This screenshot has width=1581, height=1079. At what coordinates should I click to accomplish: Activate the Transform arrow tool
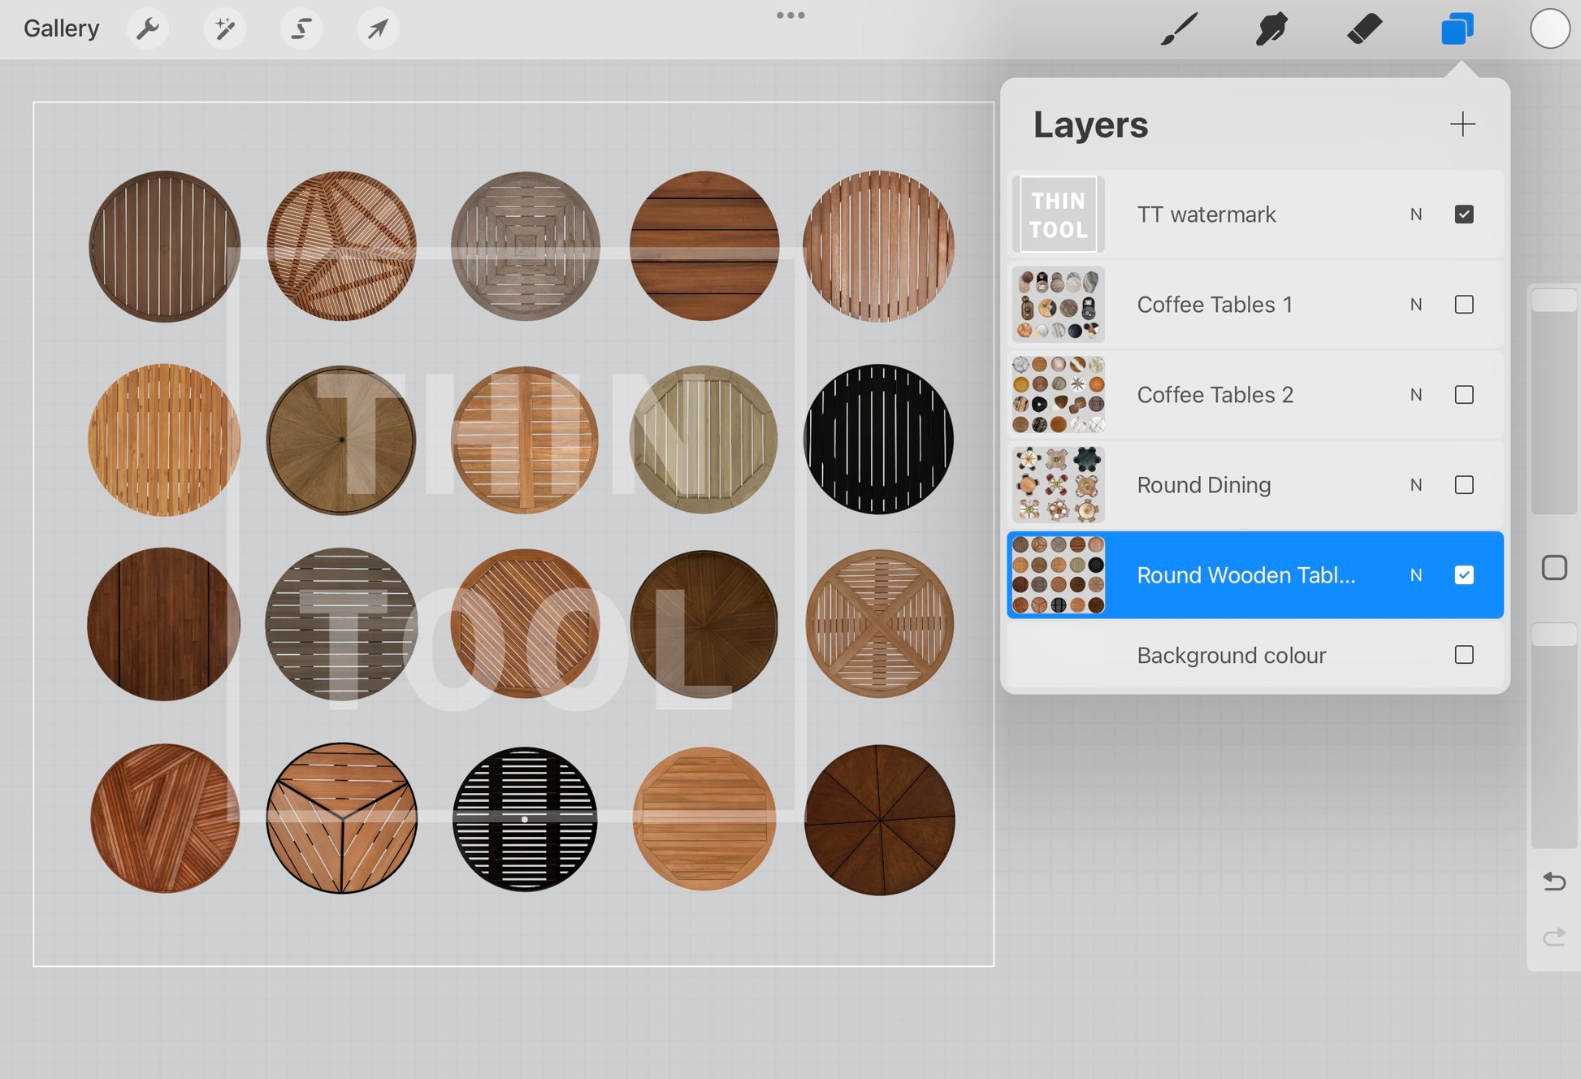[x=378, y=29]
